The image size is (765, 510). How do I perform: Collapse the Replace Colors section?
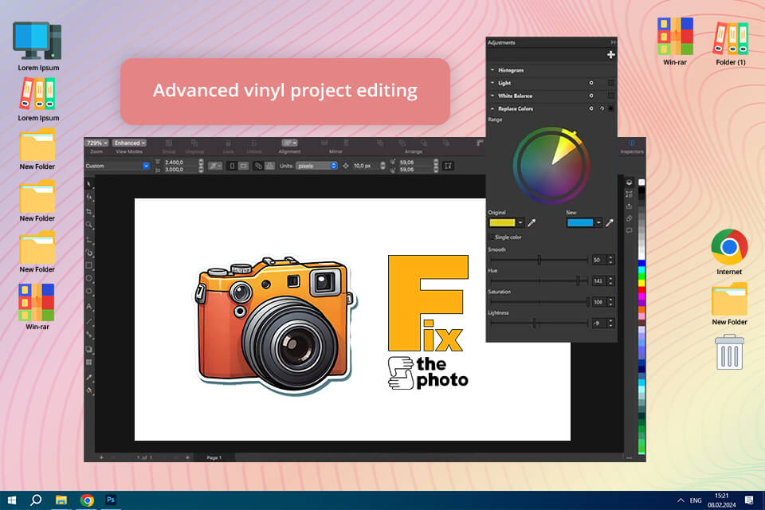[492, 109]
